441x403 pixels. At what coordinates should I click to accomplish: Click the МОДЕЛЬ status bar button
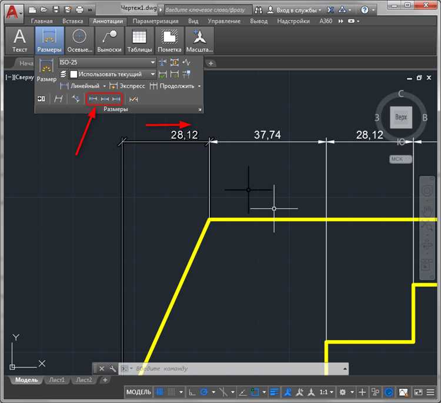pos(139,392)
